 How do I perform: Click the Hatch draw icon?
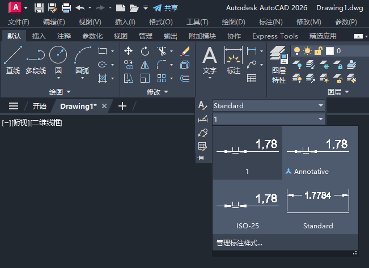(103, 78)
